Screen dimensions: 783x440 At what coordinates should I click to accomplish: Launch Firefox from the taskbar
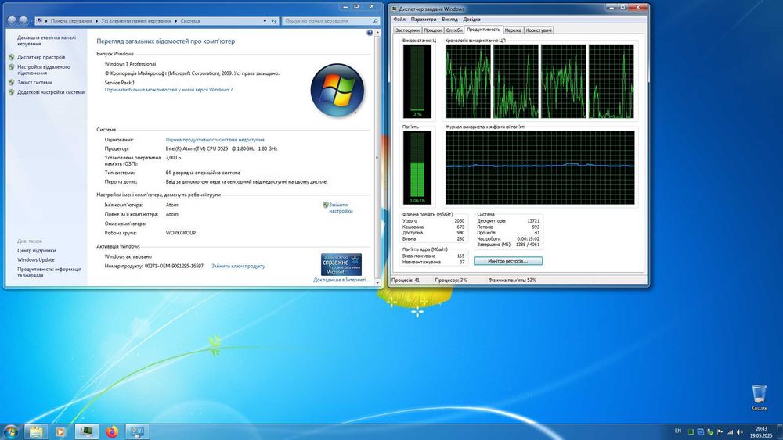(x=112, y=431)
